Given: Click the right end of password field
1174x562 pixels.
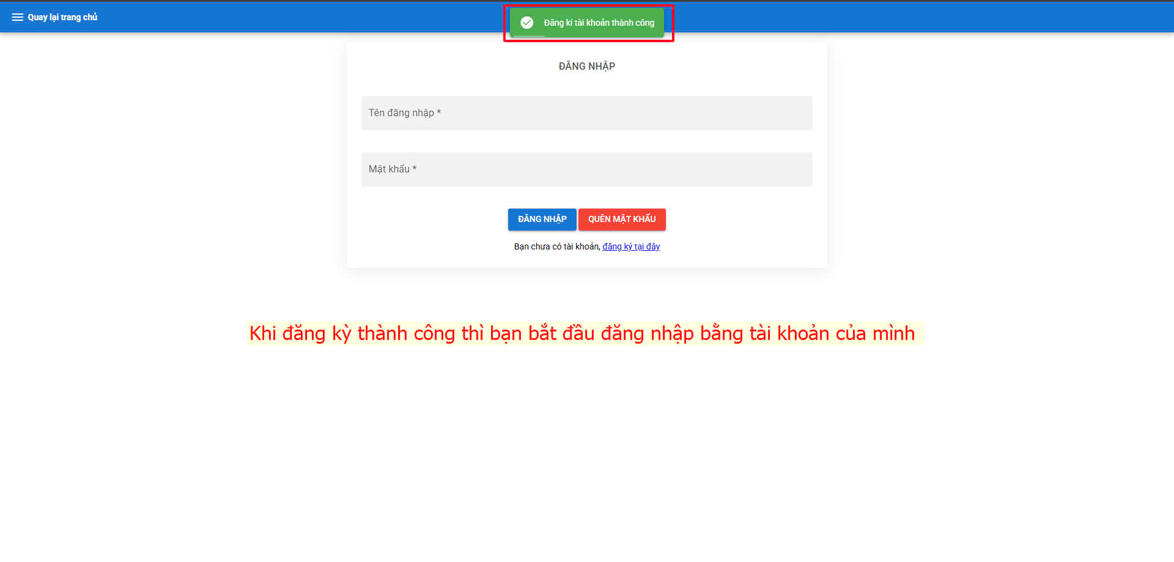Looking at the screenshot, I should point(795,169).
